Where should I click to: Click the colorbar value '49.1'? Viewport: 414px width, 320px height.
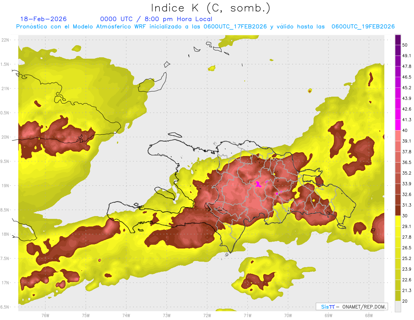(406, 56)
